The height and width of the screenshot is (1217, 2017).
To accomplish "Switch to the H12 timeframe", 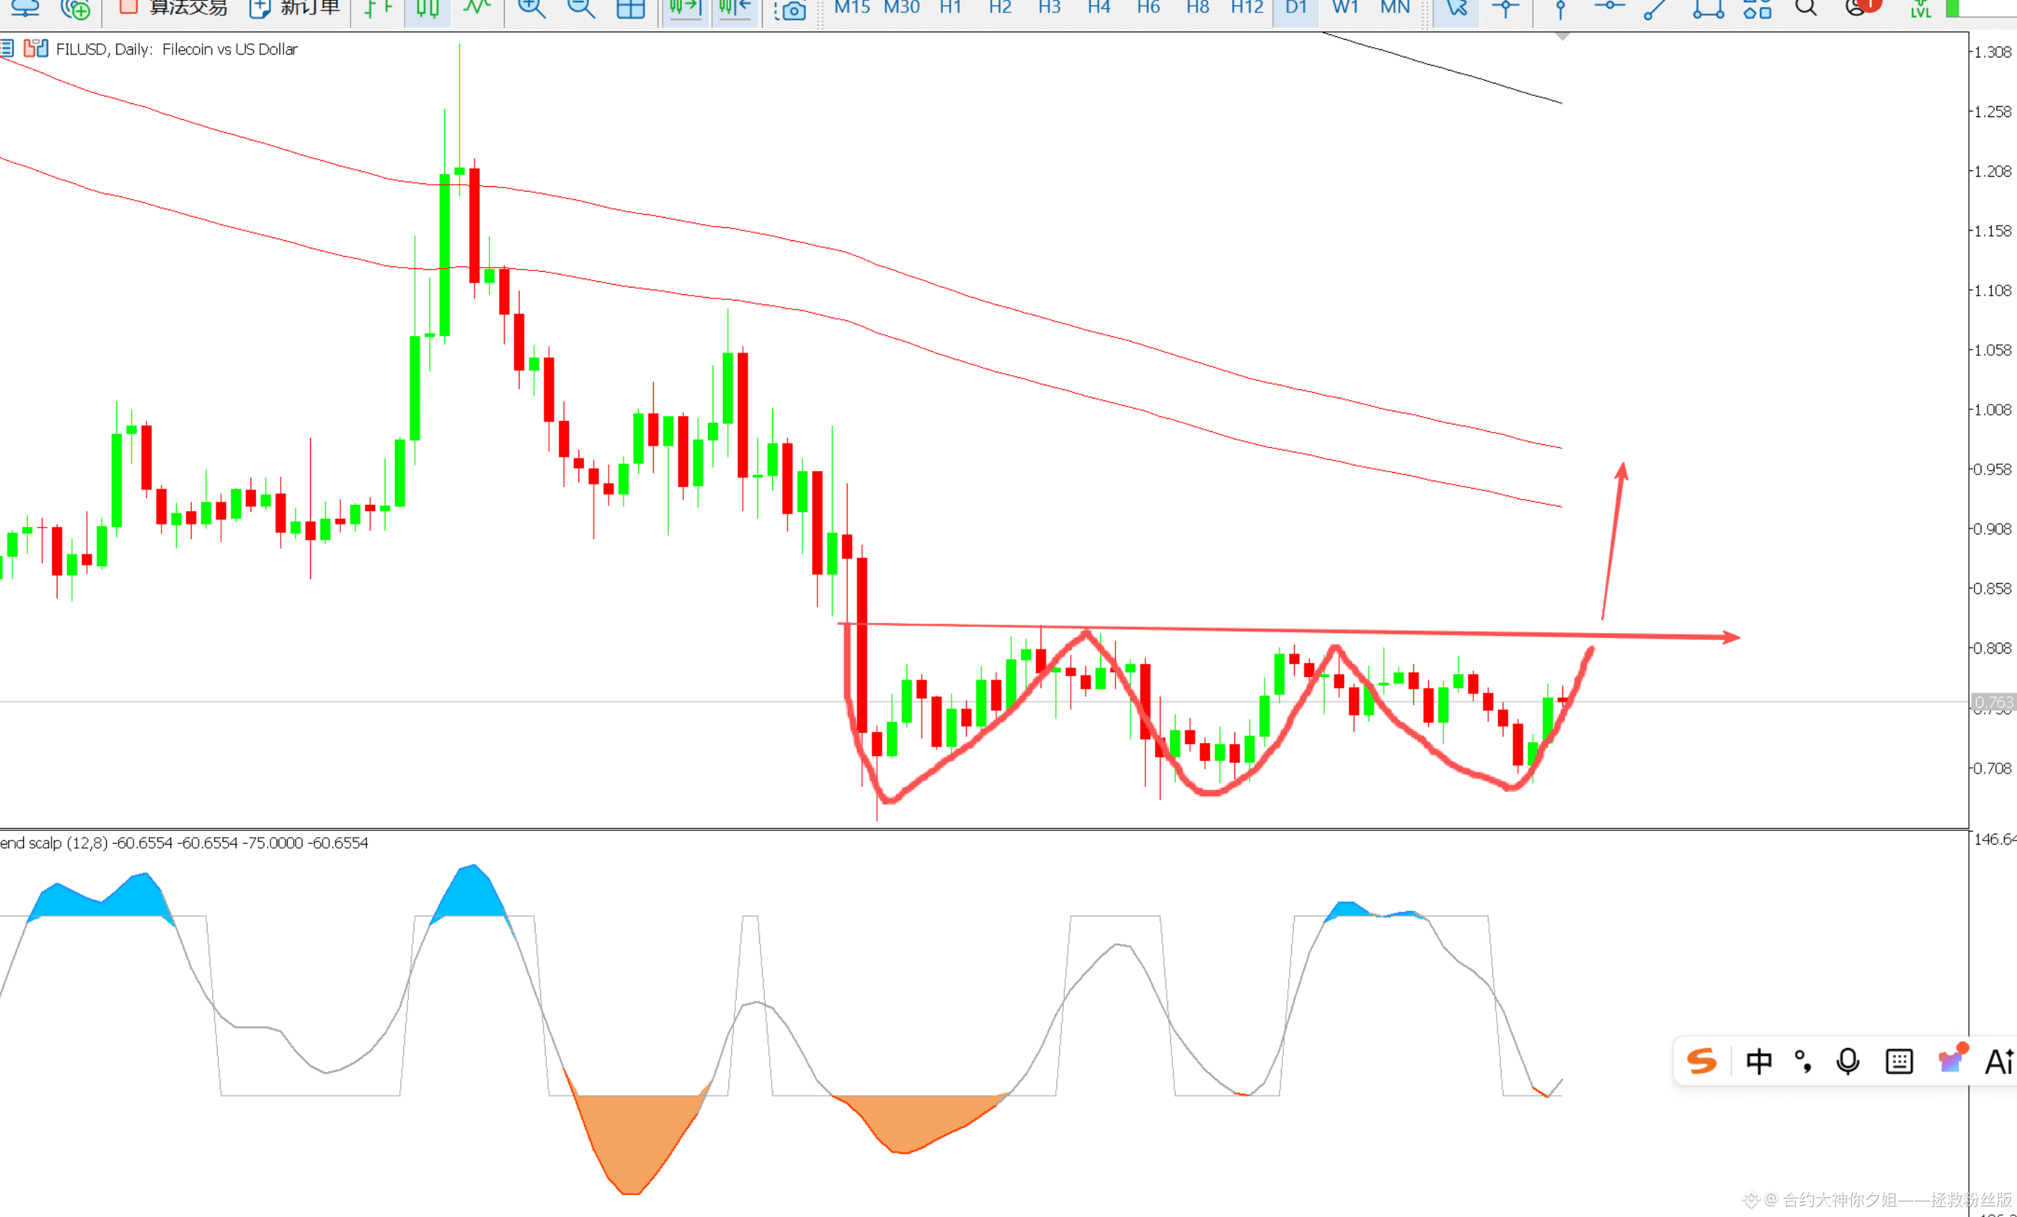I will [1247, 8].
